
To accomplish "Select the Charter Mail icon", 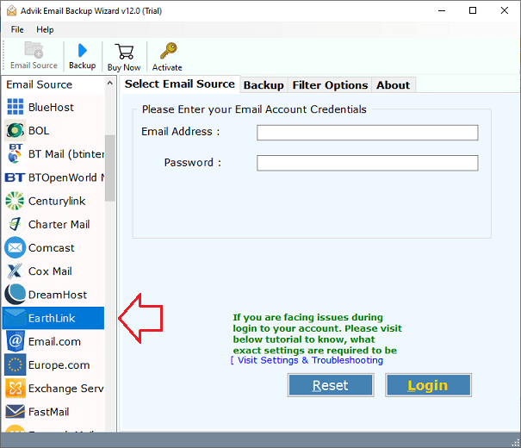I will coord(15,224).
